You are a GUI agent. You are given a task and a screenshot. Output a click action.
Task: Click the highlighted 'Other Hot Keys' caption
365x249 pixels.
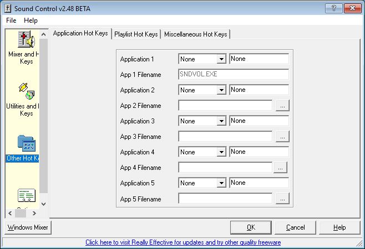click(22, 158)
